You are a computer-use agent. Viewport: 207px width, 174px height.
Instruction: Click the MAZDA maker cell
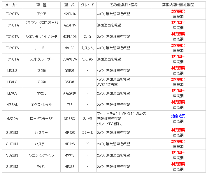12,119
